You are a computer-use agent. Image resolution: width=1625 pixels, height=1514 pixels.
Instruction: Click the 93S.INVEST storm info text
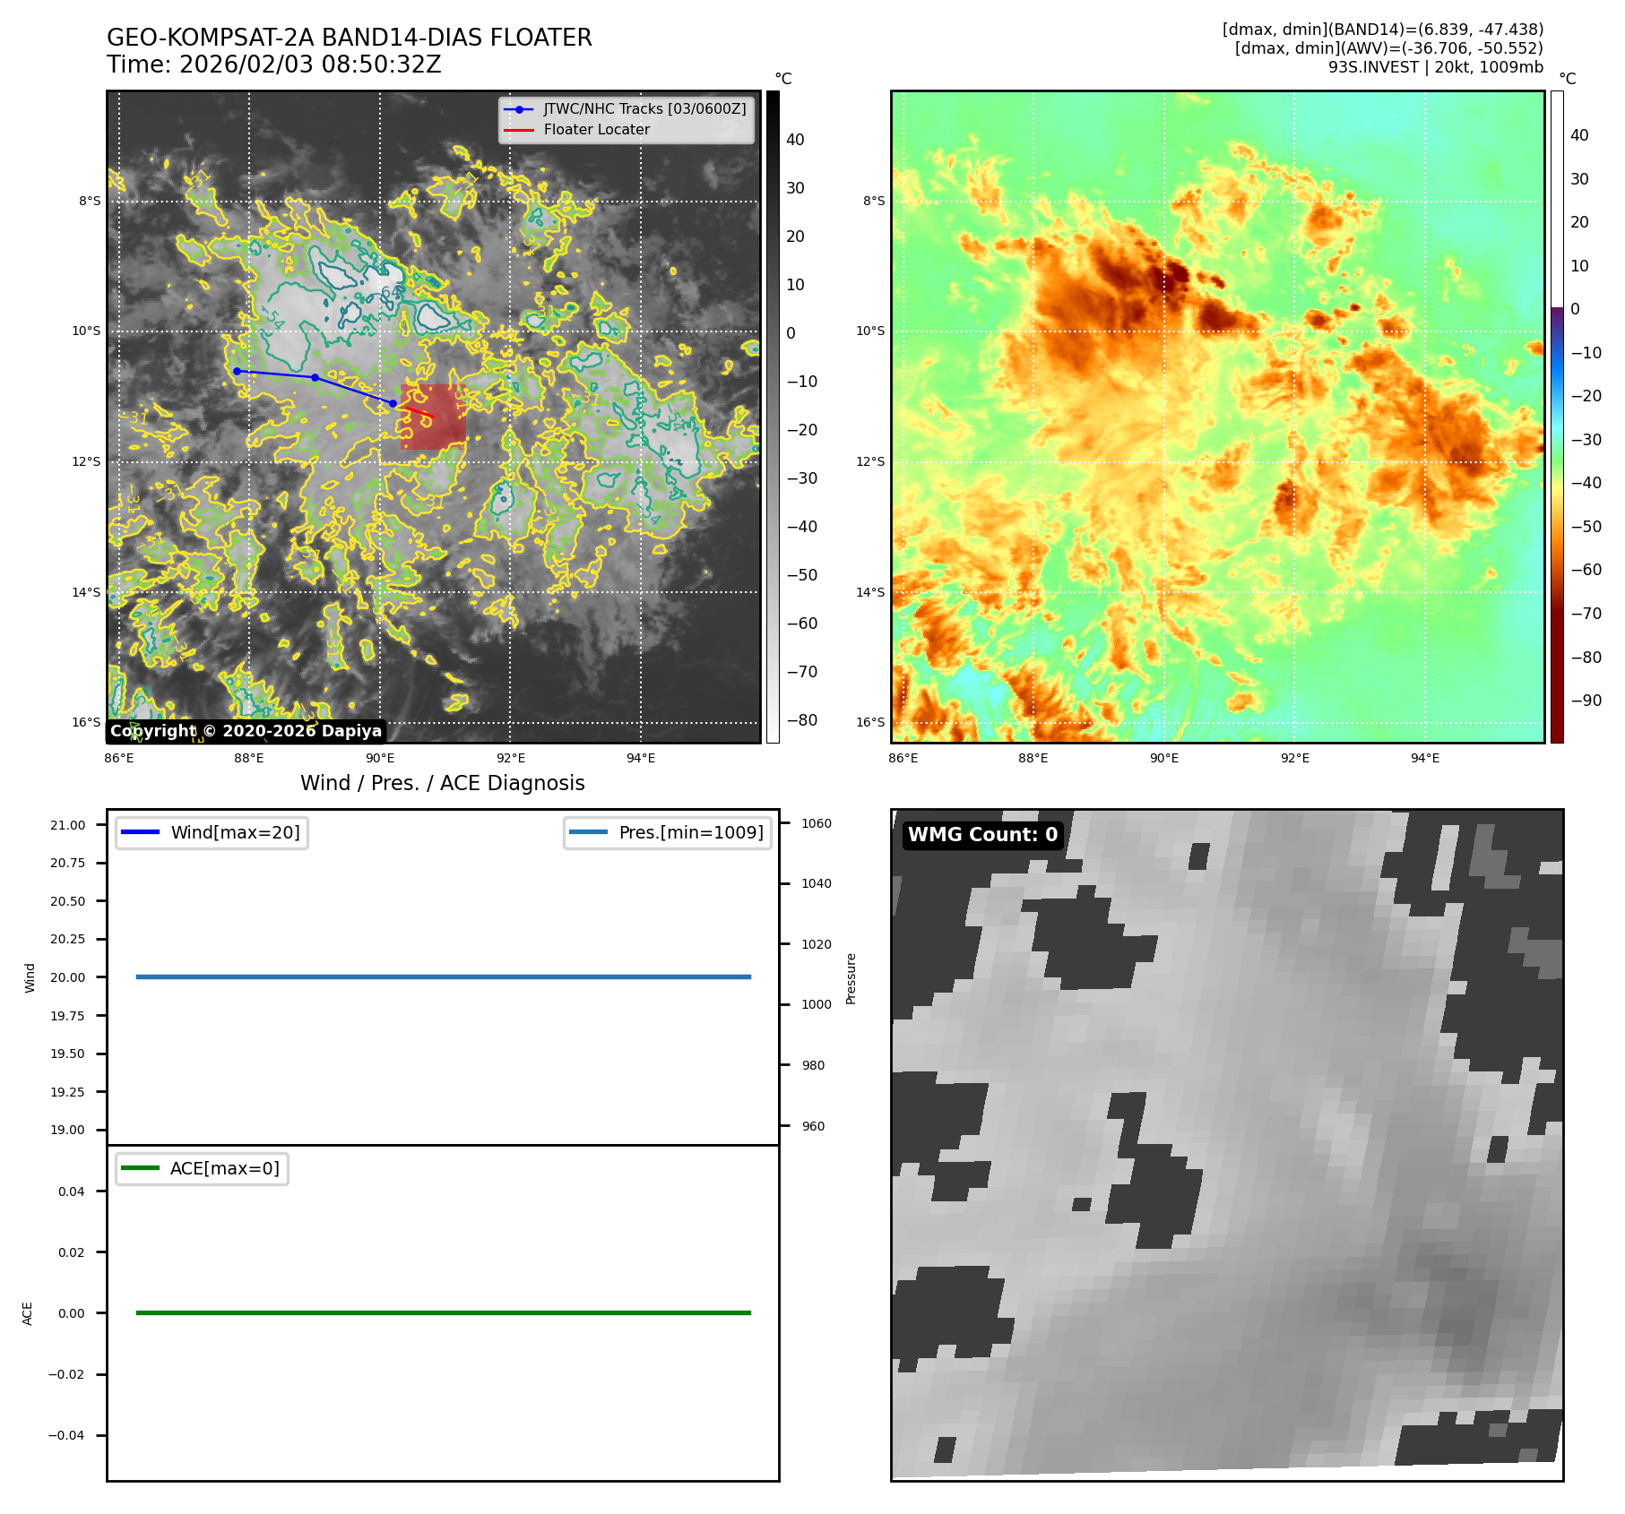coord(1435,67)
